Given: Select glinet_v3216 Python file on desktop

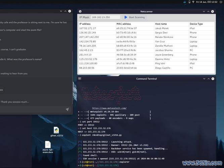Looking at the screenshot, I should pyautogui.click(x=56, y=132).
